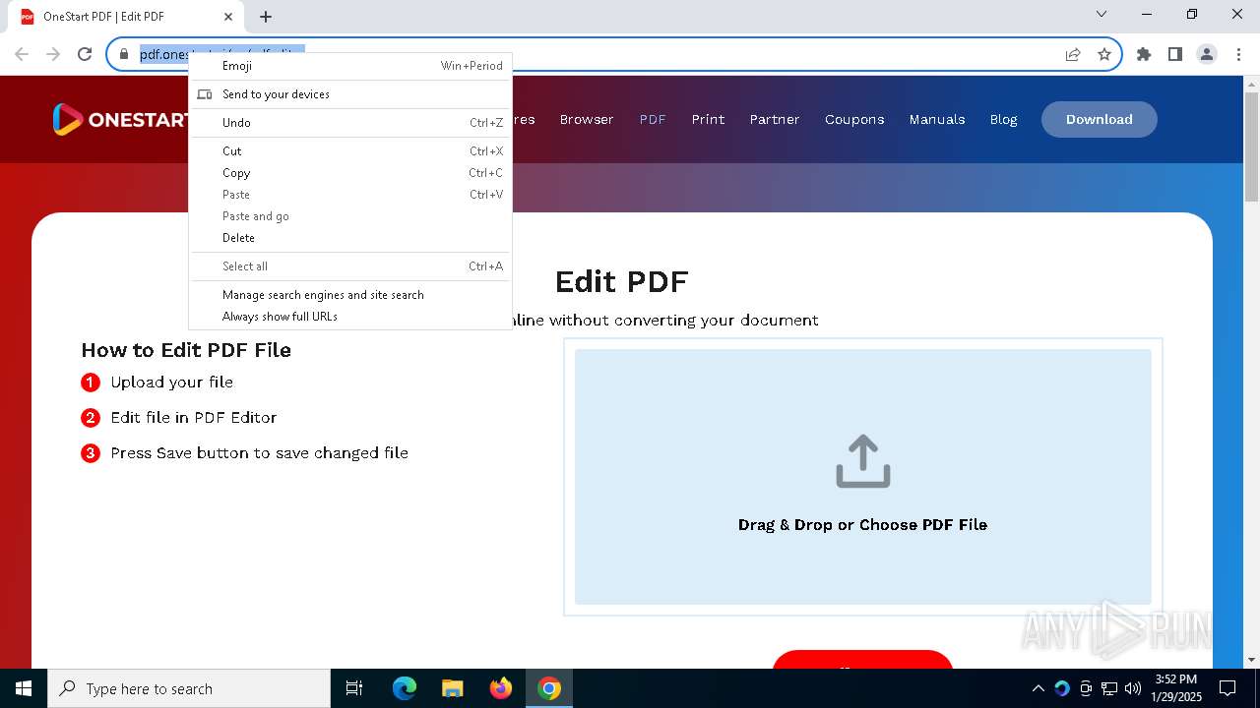1260x708 pixels.
Task: Click the Chrome taskbar icon
Action: [549, 688]
